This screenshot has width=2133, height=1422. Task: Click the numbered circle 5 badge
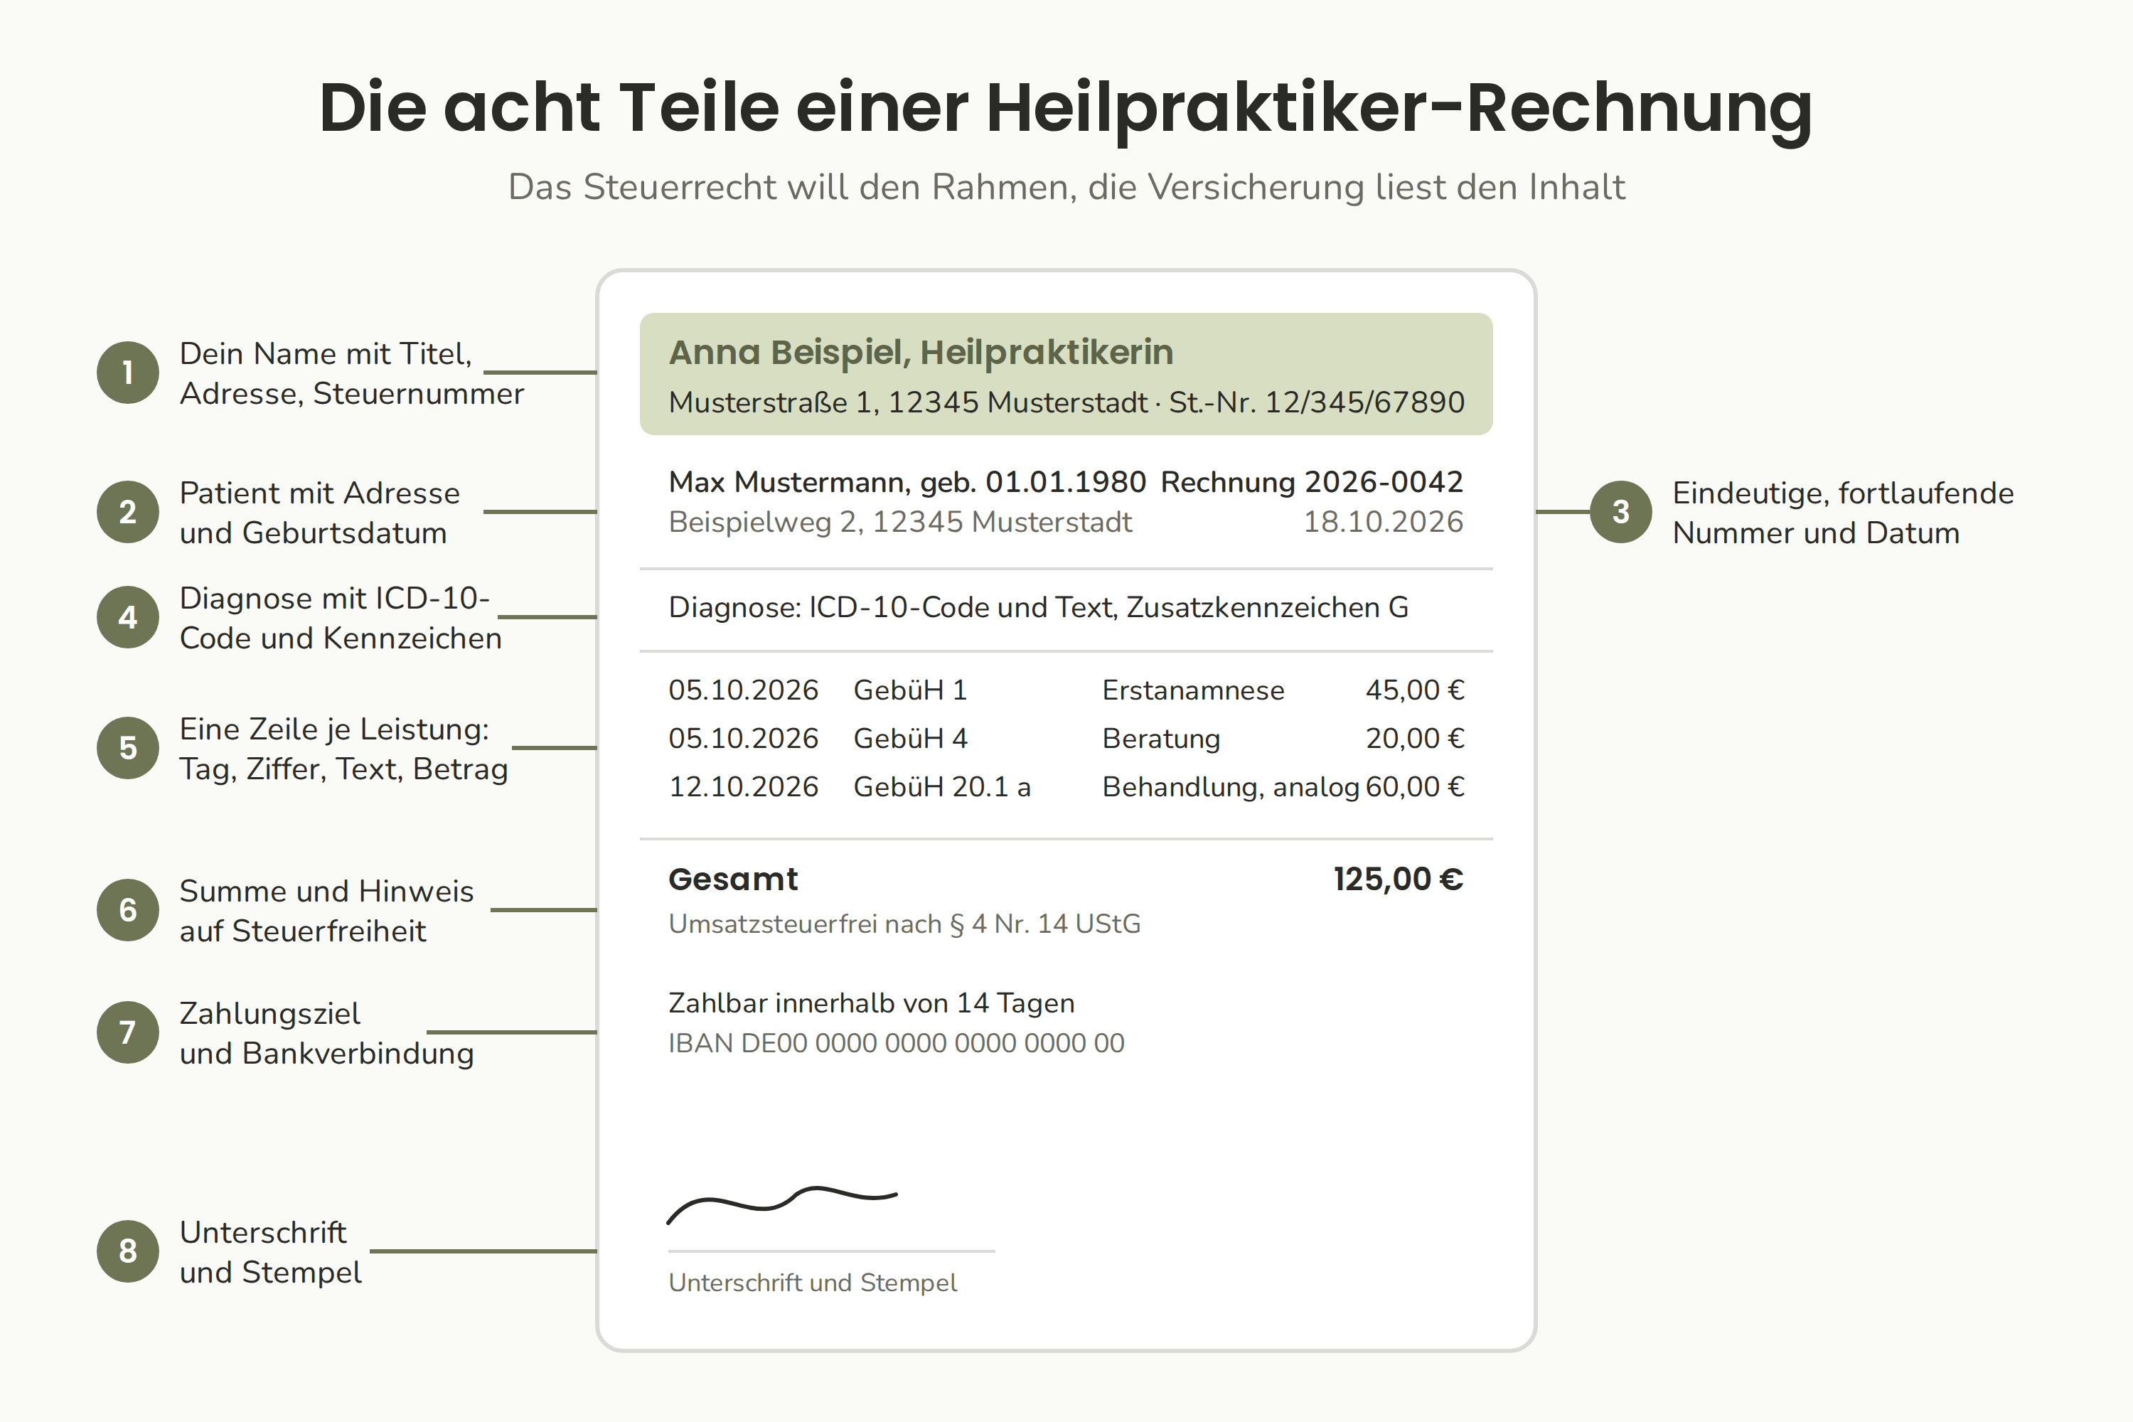click(128, 748)
